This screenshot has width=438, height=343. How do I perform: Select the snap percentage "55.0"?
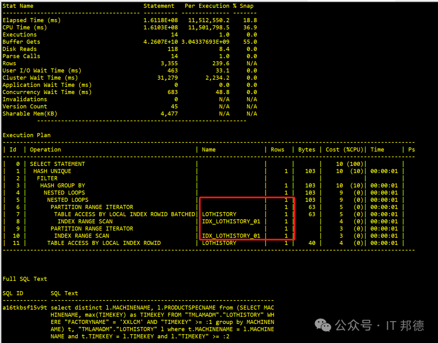click(250, 42)
